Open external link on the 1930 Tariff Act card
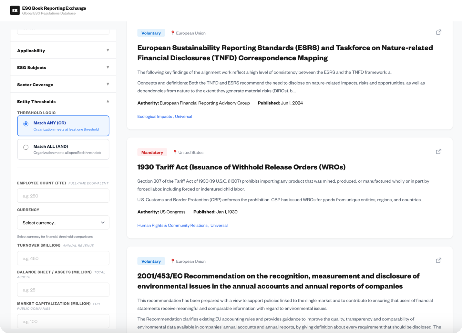 pyautogui.click(x=438, y=151)
